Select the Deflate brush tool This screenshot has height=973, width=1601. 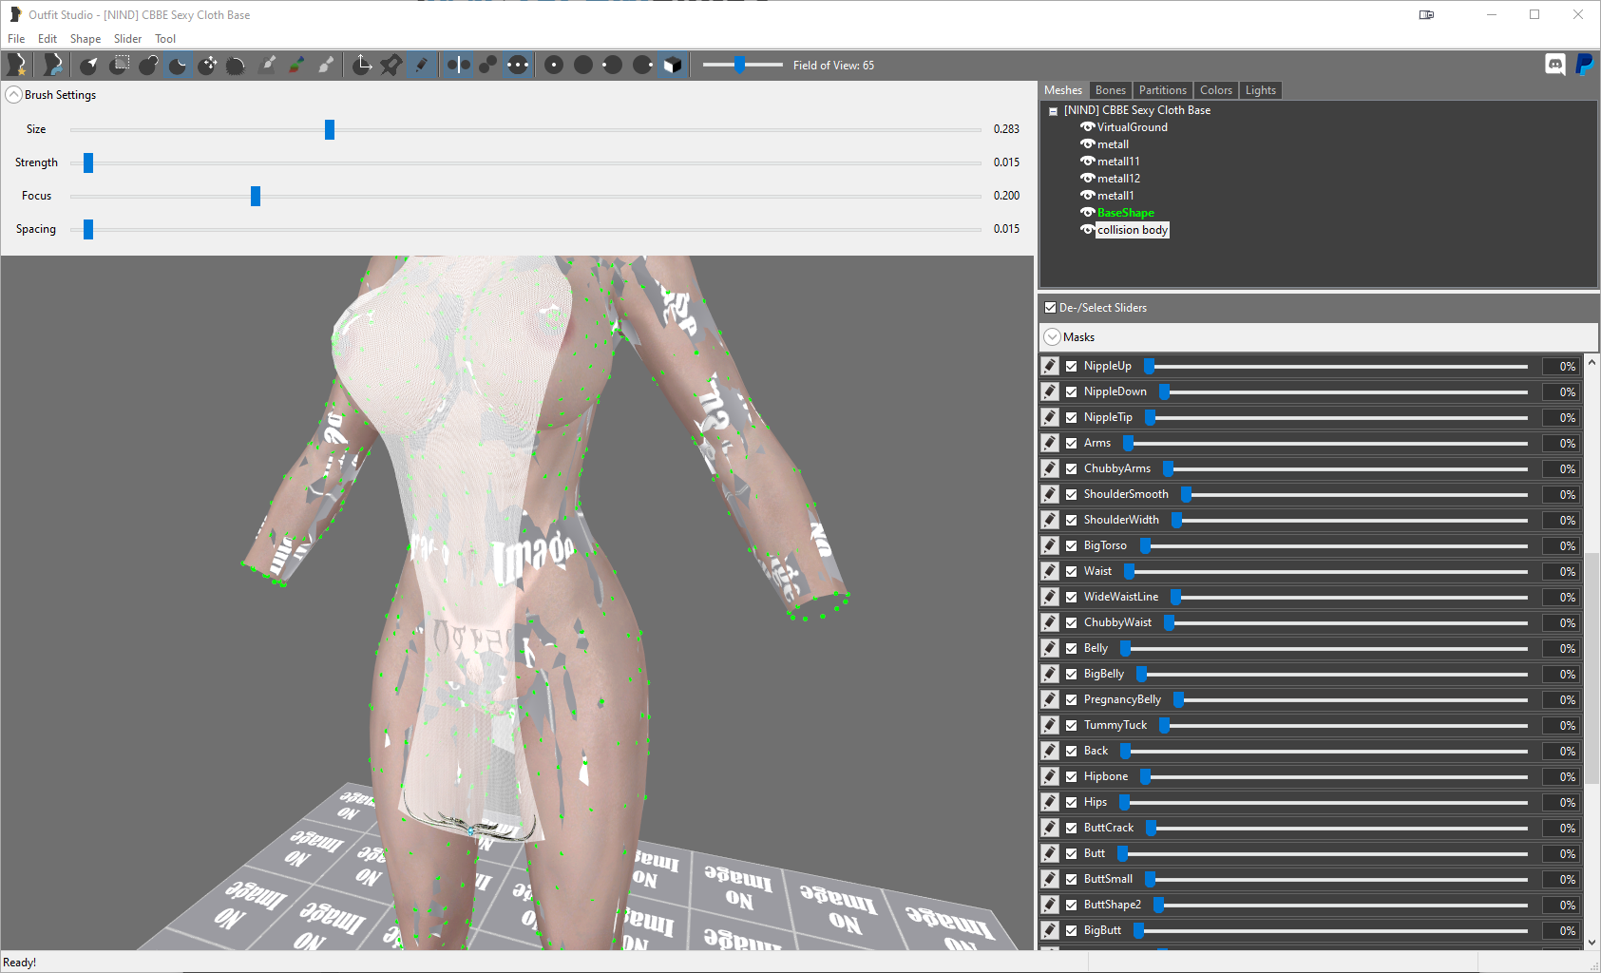(x=178, y=65)
